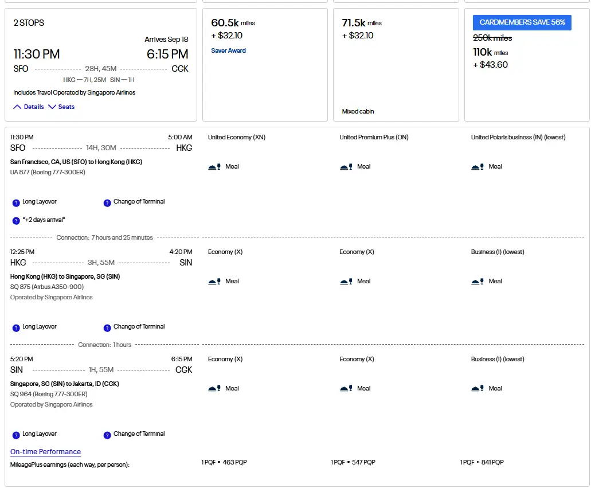The height and width of the screenshot is (488, 591).
Task: Click the '2 STOPS' heading
Action: tap(29, 22)
